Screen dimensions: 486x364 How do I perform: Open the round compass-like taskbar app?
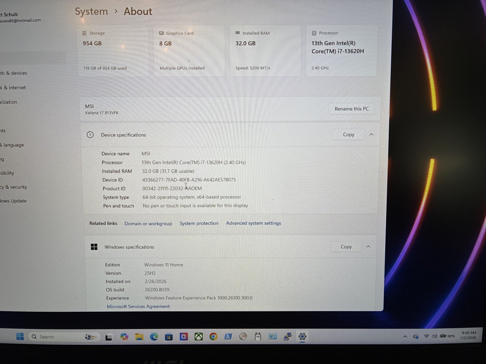point(243,336)
